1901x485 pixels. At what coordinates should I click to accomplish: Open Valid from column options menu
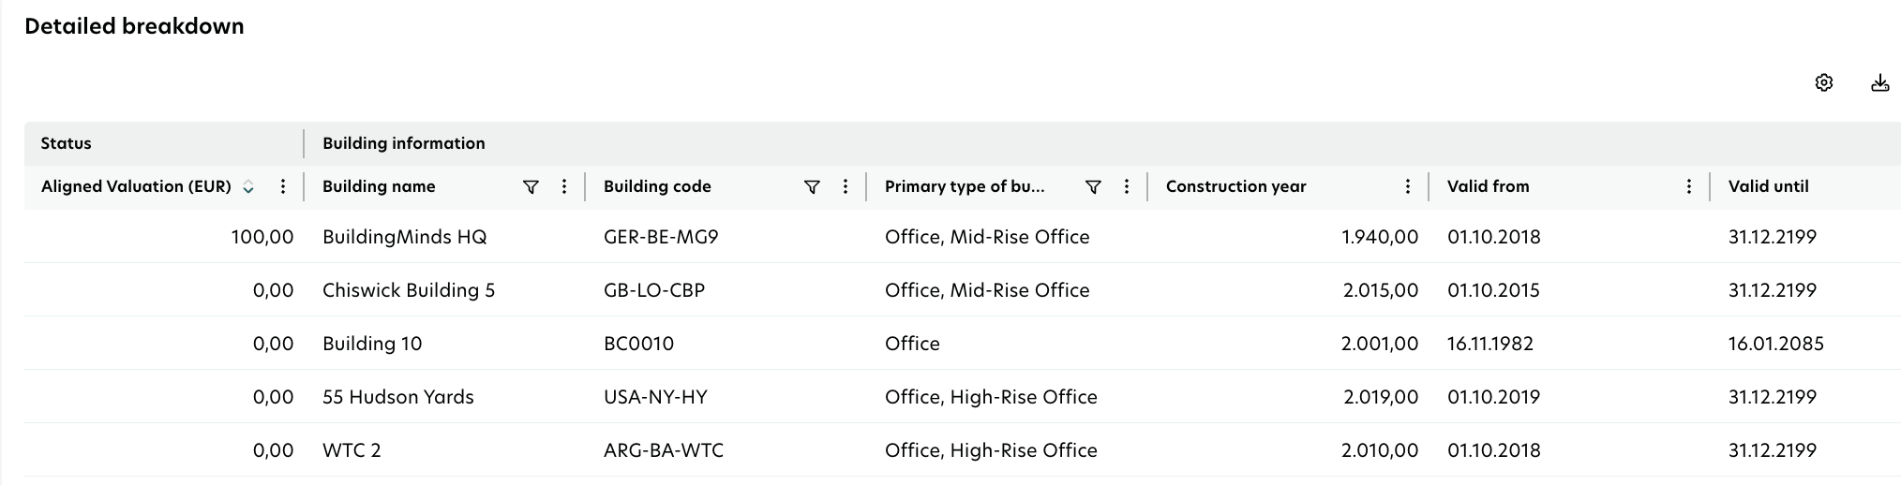[1689, 187]
